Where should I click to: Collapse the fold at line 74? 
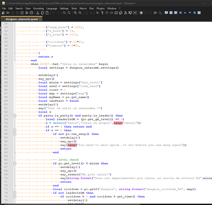pyautogui.click(x=15, y=193)
